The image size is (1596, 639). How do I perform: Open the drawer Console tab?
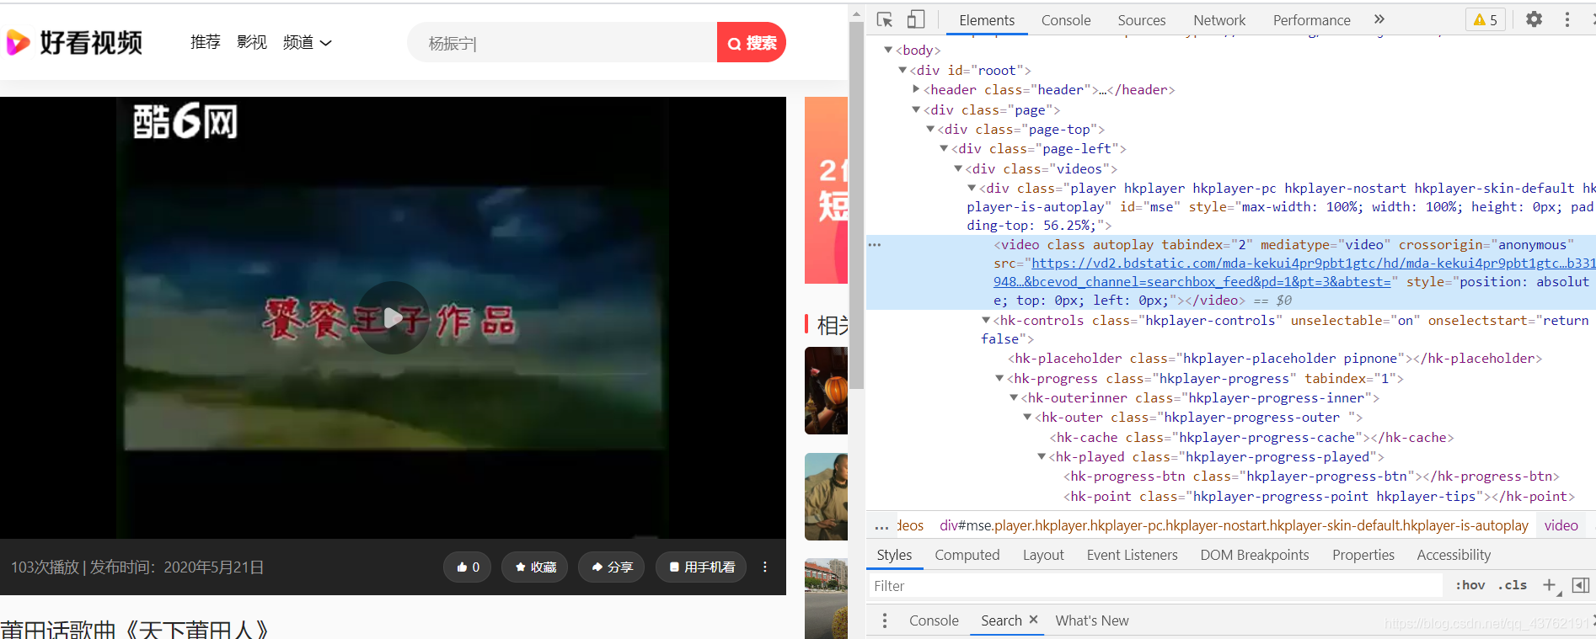click(934, 620)
